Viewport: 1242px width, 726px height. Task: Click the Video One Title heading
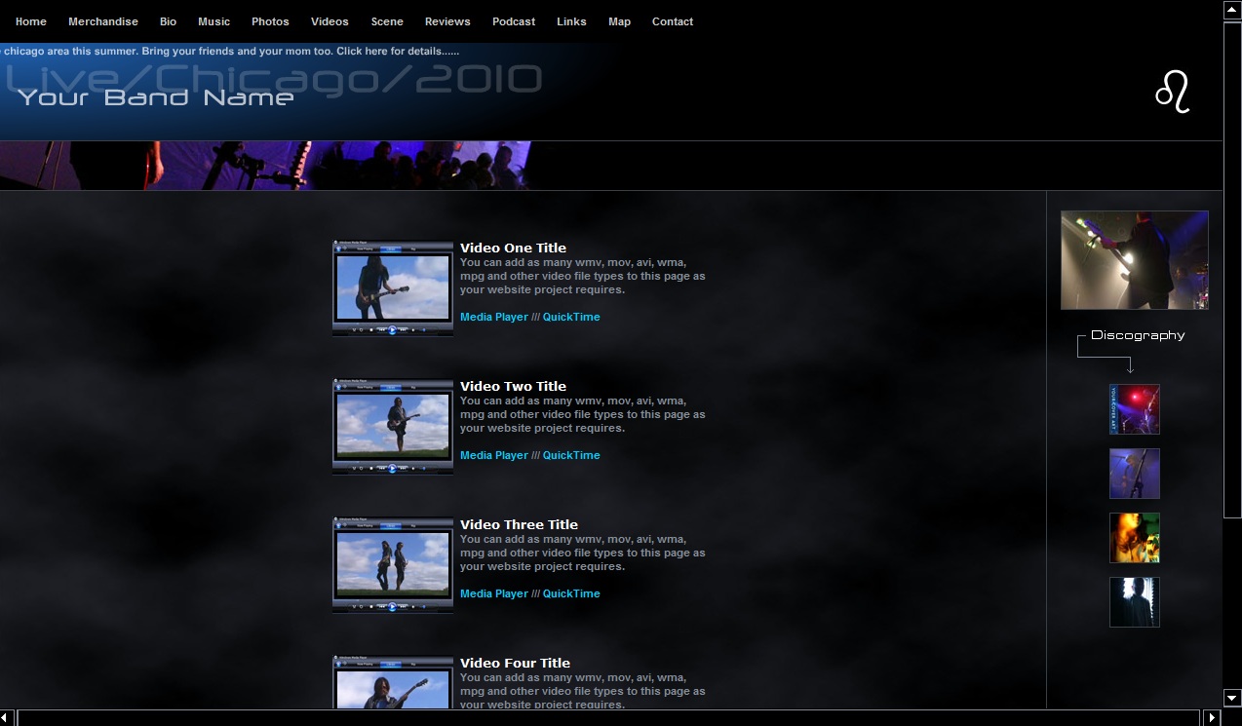pyautogui.click(x=513, y=248)
